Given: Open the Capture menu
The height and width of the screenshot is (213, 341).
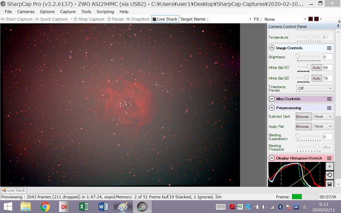Looking at the screenshot, I should pos(68,12).
